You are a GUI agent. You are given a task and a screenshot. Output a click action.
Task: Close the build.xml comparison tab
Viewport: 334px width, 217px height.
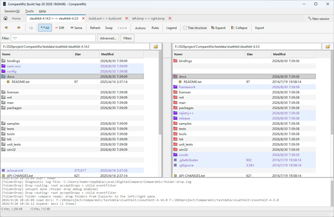click(127, 18)
